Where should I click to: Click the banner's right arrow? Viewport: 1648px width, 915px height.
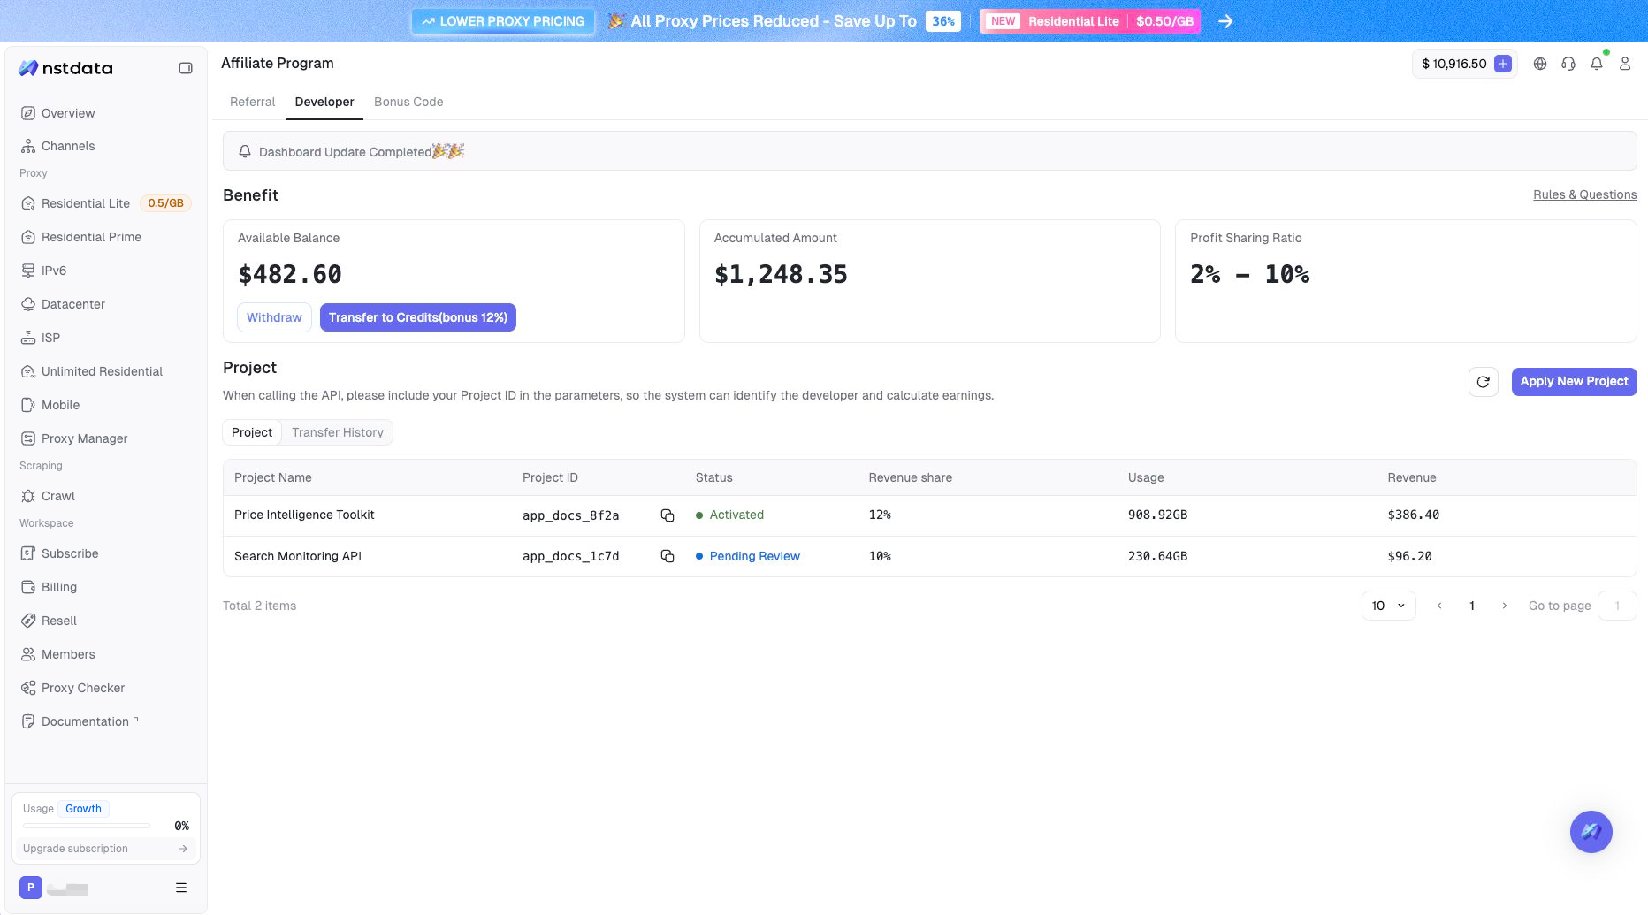[x=1225, y=21]
